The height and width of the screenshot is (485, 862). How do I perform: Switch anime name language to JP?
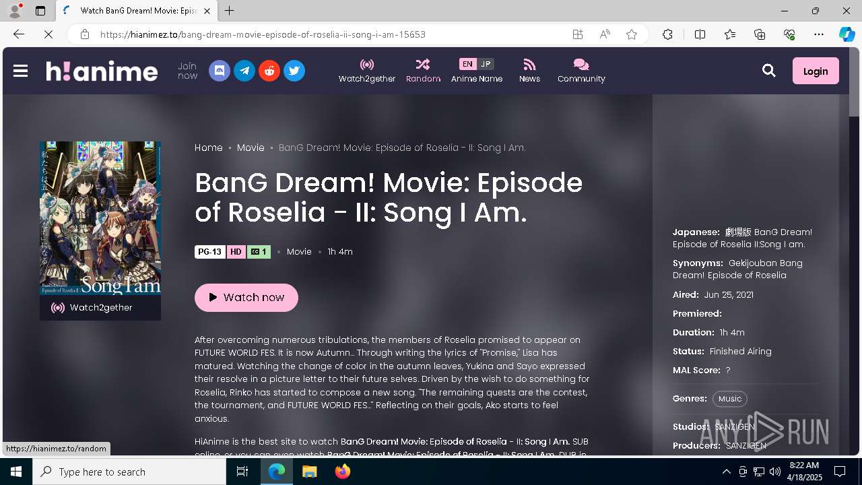[486, 64]
